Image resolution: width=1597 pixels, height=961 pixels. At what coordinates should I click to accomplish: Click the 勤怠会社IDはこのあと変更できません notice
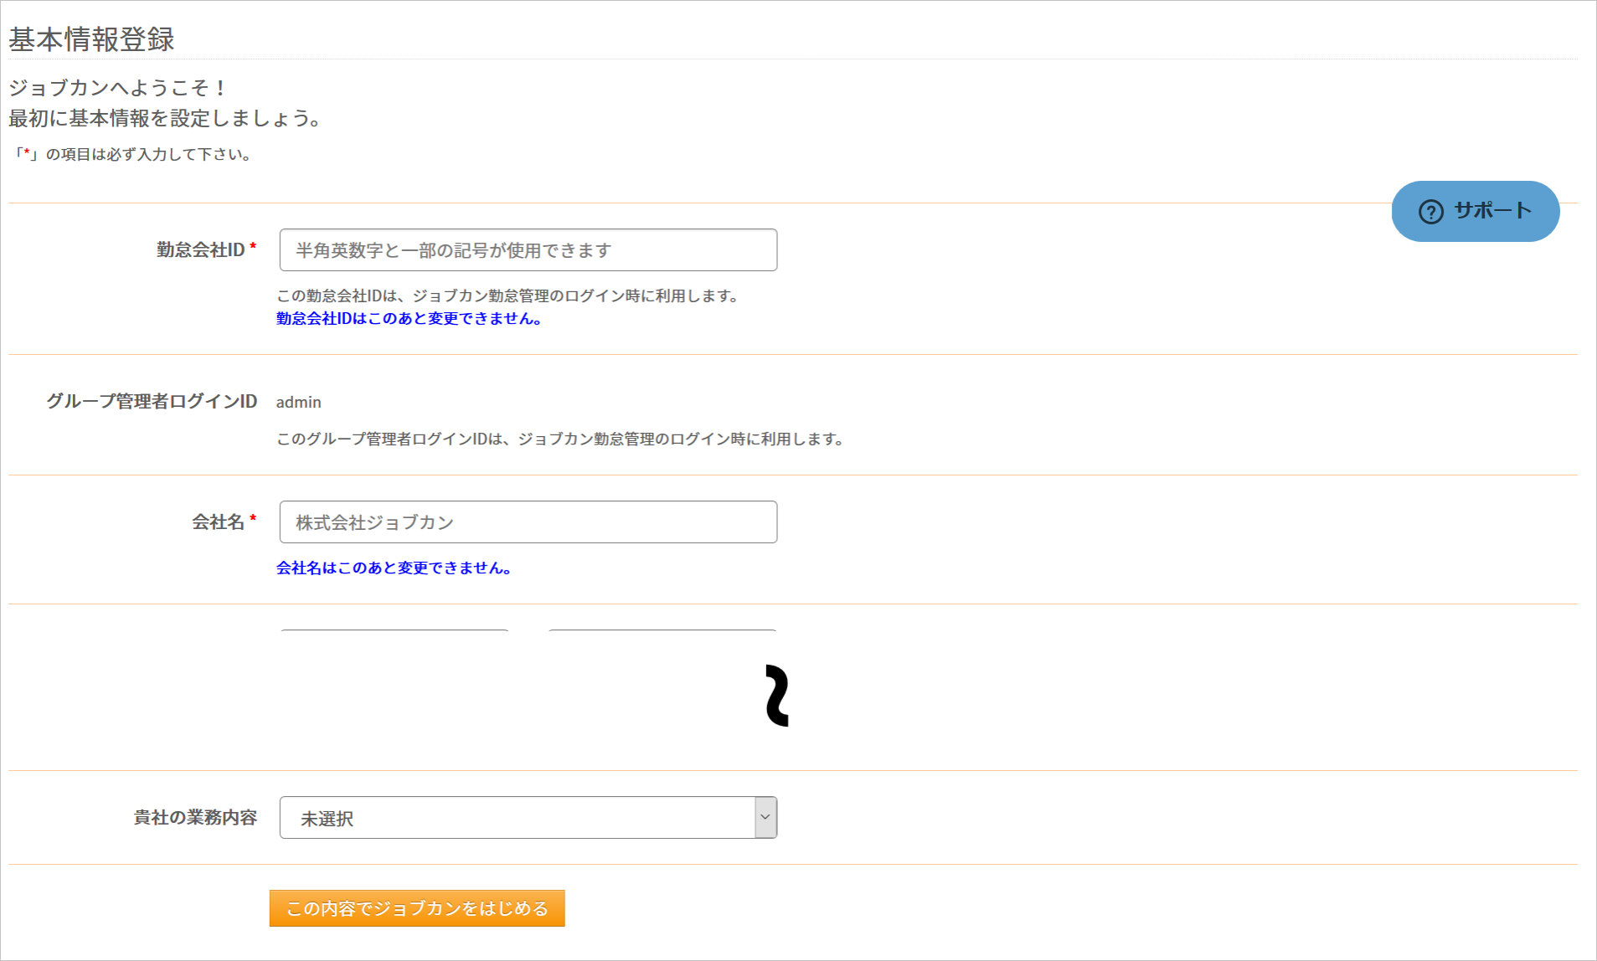410,319
